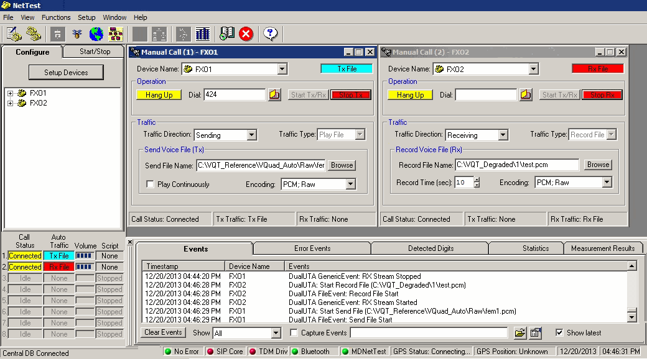Click Browse next to Send File Name
647x359 pixels.
pos(342,165)
